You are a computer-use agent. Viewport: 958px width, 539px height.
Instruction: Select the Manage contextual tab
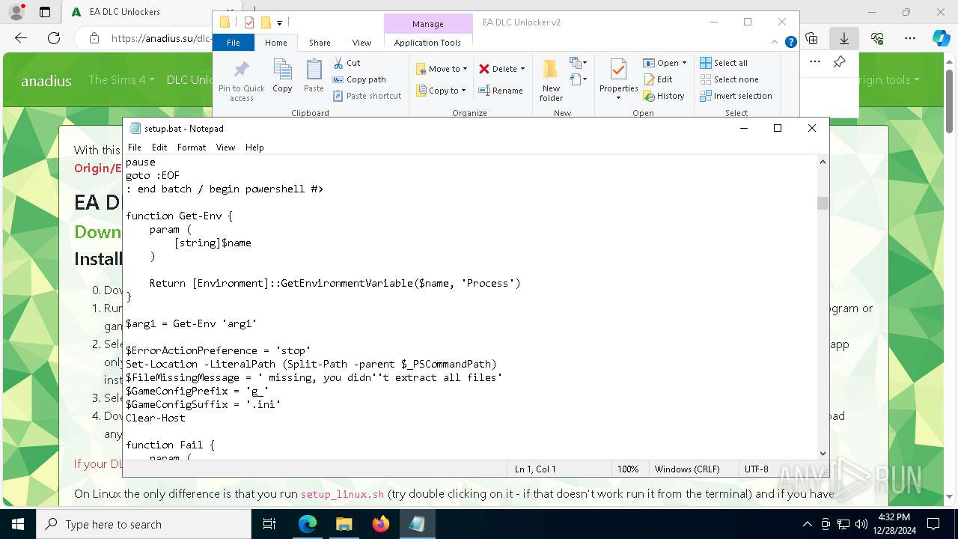pos(428,24)
